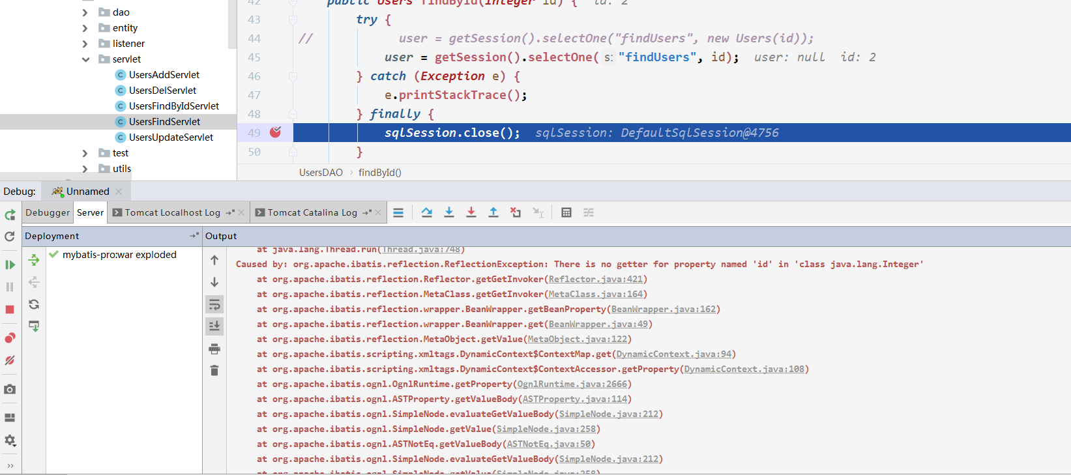The width and height of the screenshot is (1071, 475).
Task: Clear all console output
Action: coord(214,370)
